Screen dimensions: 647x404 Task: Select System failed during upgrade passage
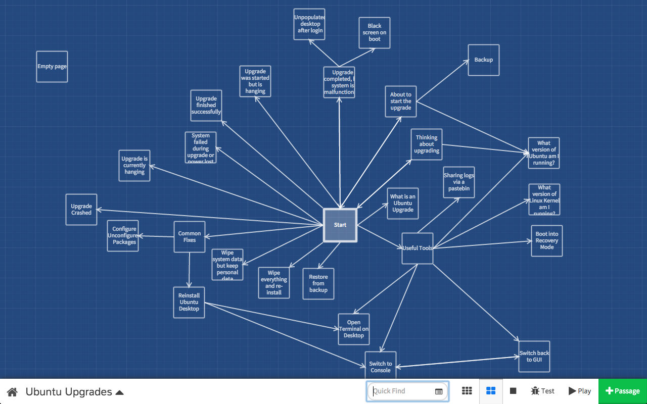click(x=201, y=147)
